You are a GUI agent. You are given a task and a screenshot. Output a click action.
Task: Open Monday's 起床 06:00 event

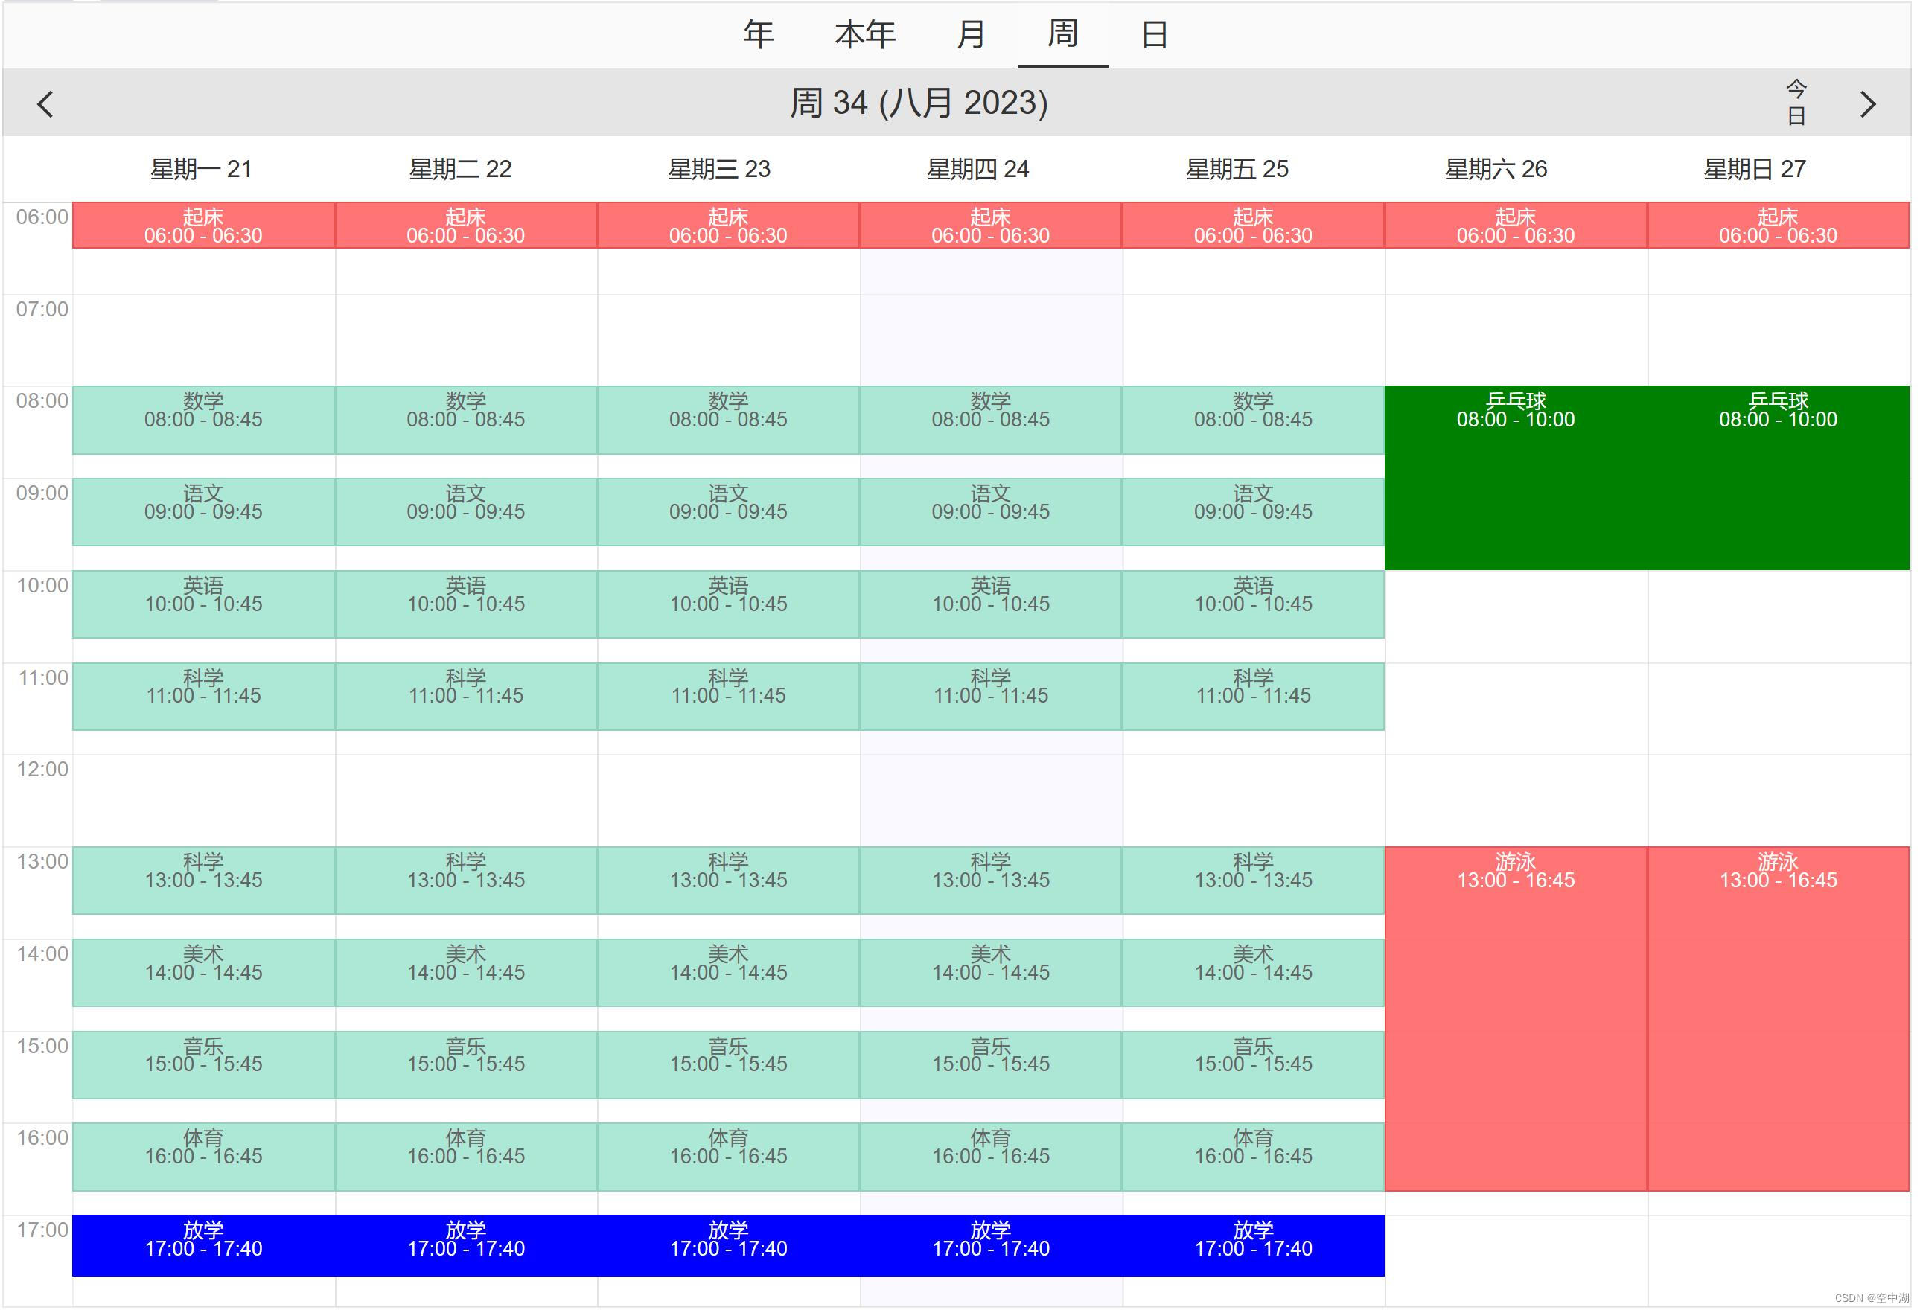(203, 226)
